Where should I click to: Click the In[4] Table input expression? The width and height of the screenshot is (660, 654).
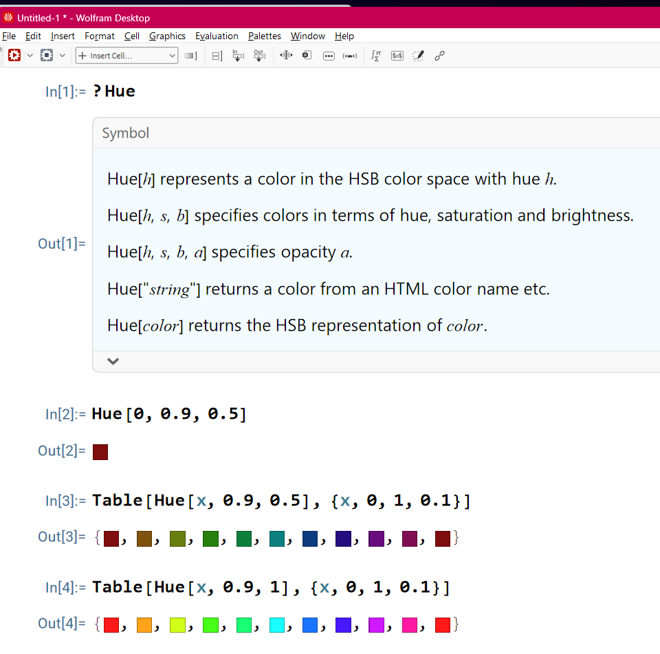(271, 587)
